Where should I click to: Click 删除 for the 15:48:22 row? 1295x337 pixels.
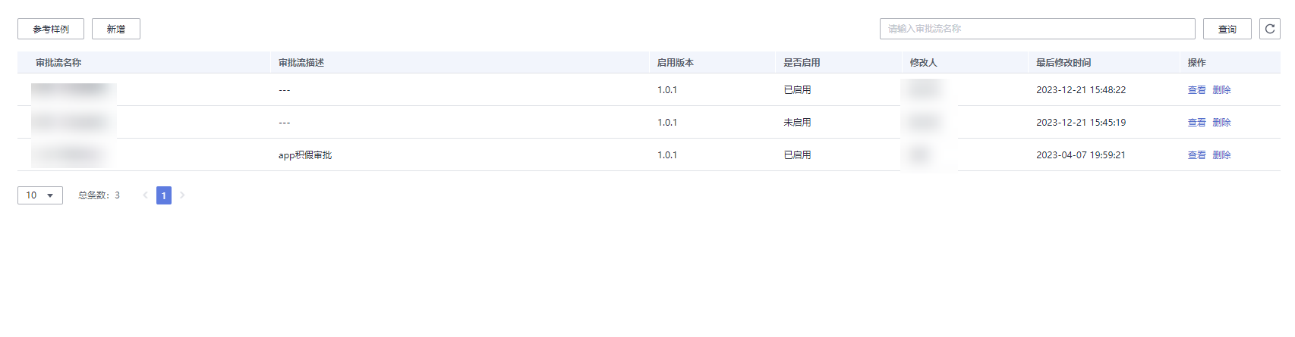[1222, 89]
